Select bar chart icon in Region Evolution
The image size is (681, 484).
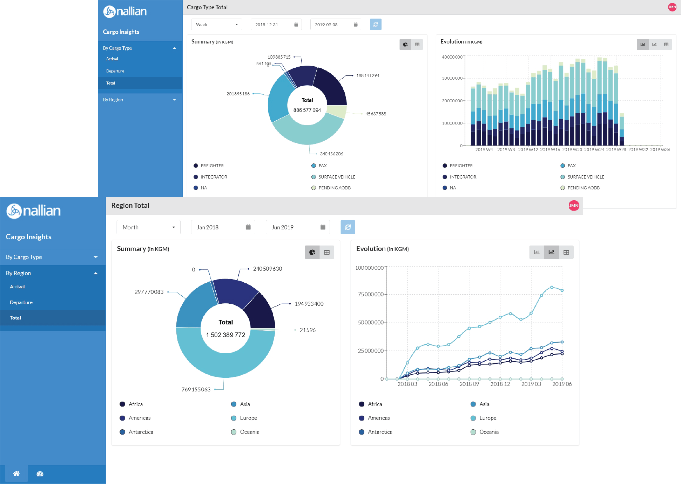click(x=537, y=252)
